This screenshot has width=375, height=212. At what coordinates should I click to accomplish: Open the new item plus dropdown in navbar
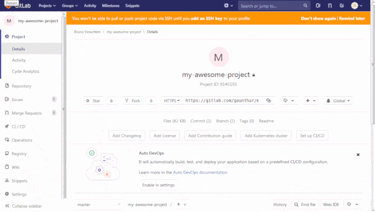click(228, 5)
